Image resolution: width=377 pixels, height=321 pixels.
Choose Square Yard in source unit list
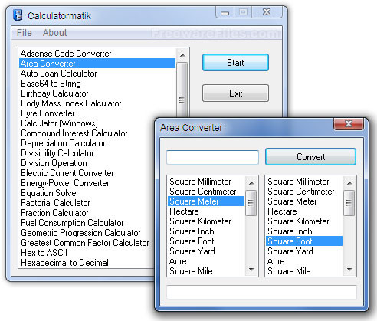pos(206,251)
